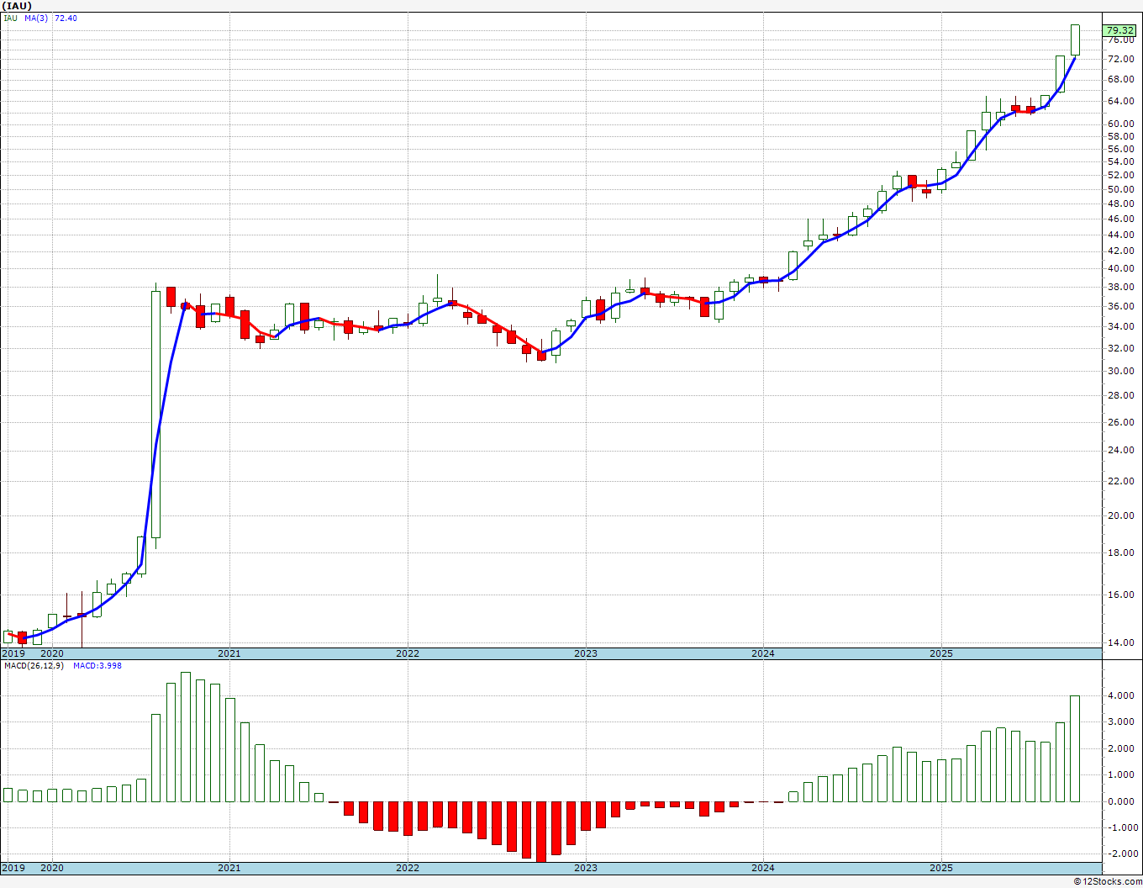Click the 16.00 price axis label
This screenshot has height=888, width=1143.
[x=1120, y=595]
